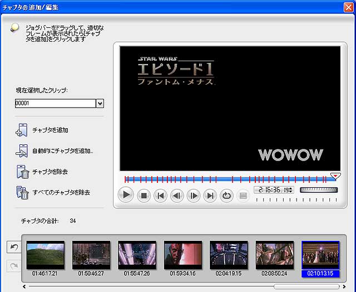Select chapter thumbnail at 01:59:34.16
The image size is (356, 292).
(183, 255)
